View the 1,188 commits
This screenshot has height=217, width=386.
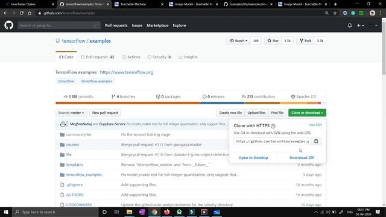pyautogui.click(x=78, y=96)
